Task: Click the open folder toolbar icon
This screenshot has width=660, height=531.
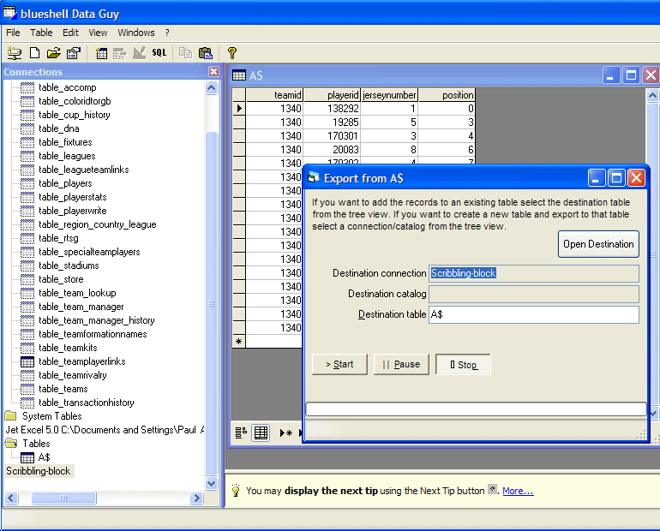Action: point(54,53)
